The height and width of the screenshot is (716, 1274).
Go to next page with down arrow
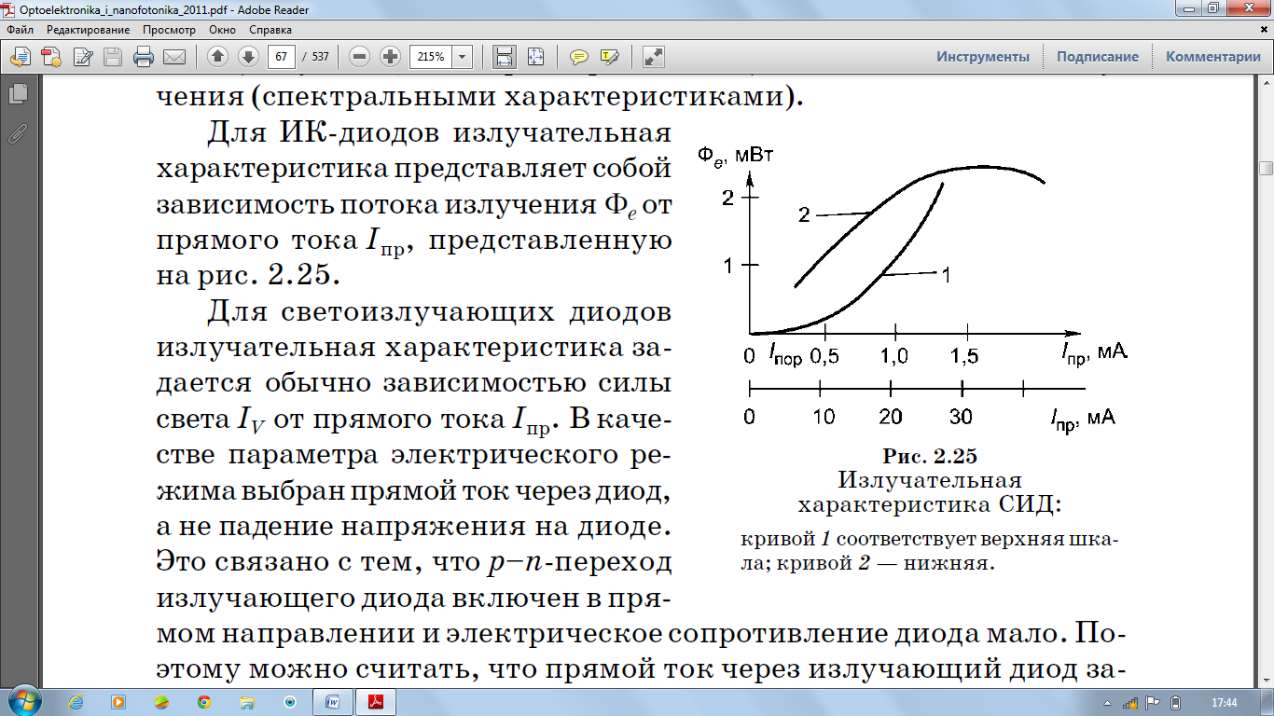click(x=248, y=57)
